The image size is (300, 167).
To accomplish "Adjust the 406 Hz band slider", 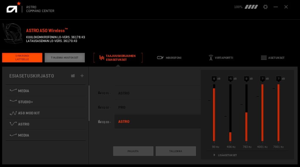I will (230, 113).
